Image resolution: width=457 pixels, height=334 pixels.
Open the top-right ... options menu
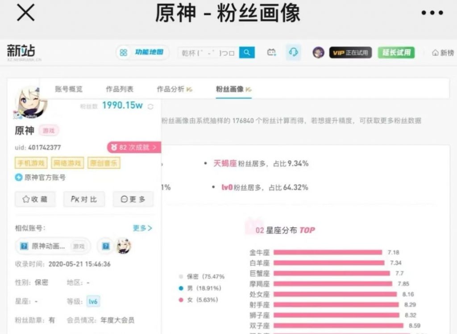click(431, 13)
